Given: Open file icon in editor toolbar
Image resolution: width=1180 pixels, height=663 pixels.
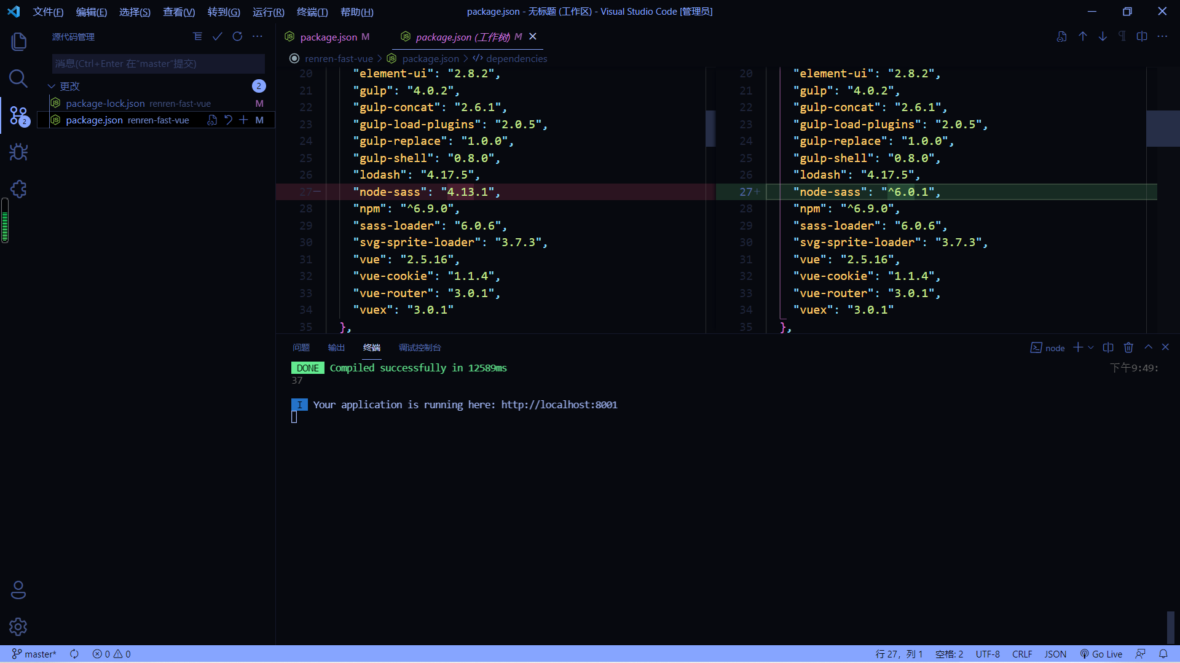Looking at the screenshot, I should pyautogui.click(x=1061, y=37).
